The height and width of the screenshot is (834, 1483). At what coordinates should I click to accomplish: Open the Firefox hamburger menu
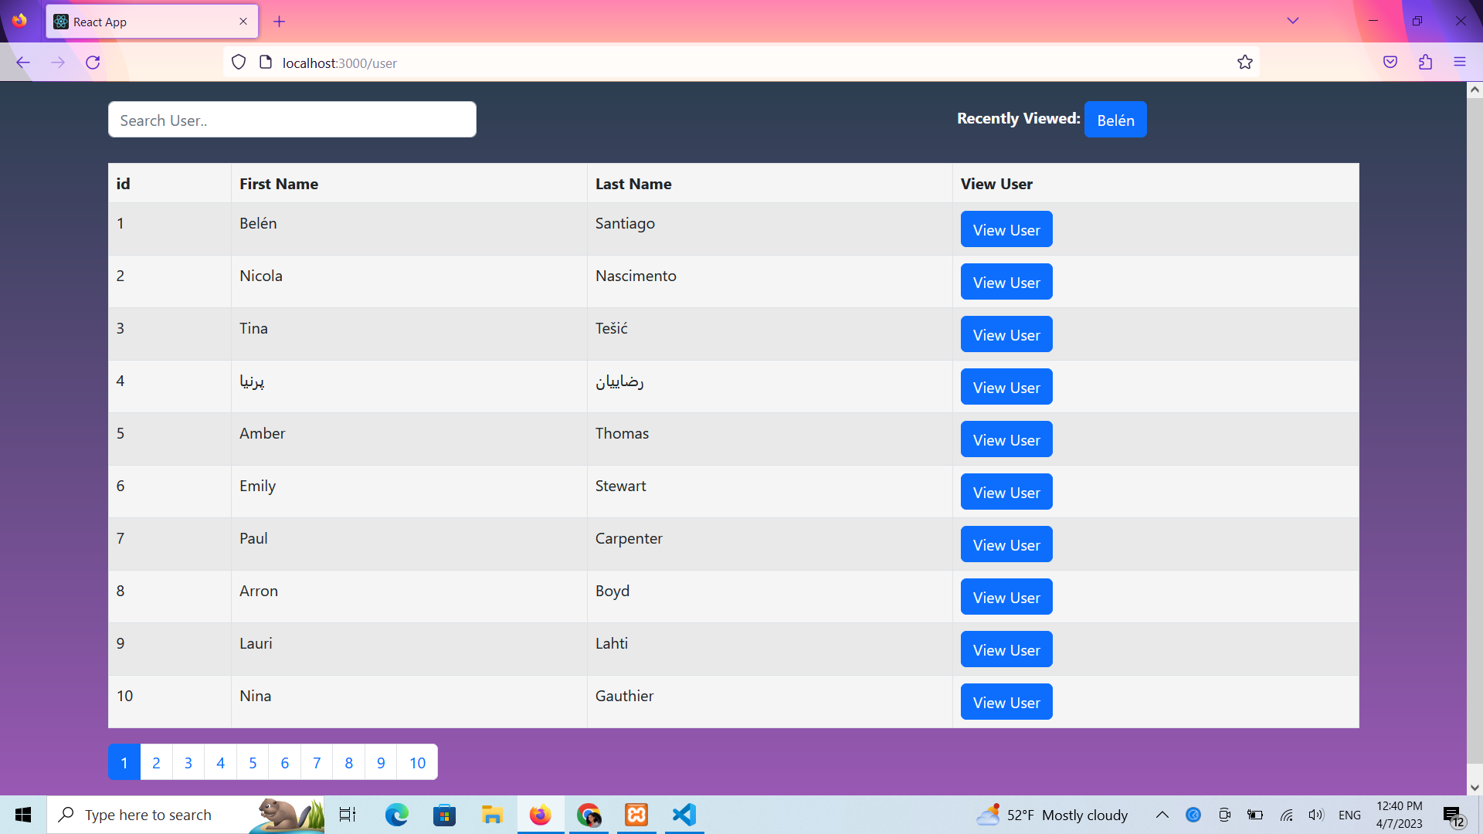[x=1459, y=63]
